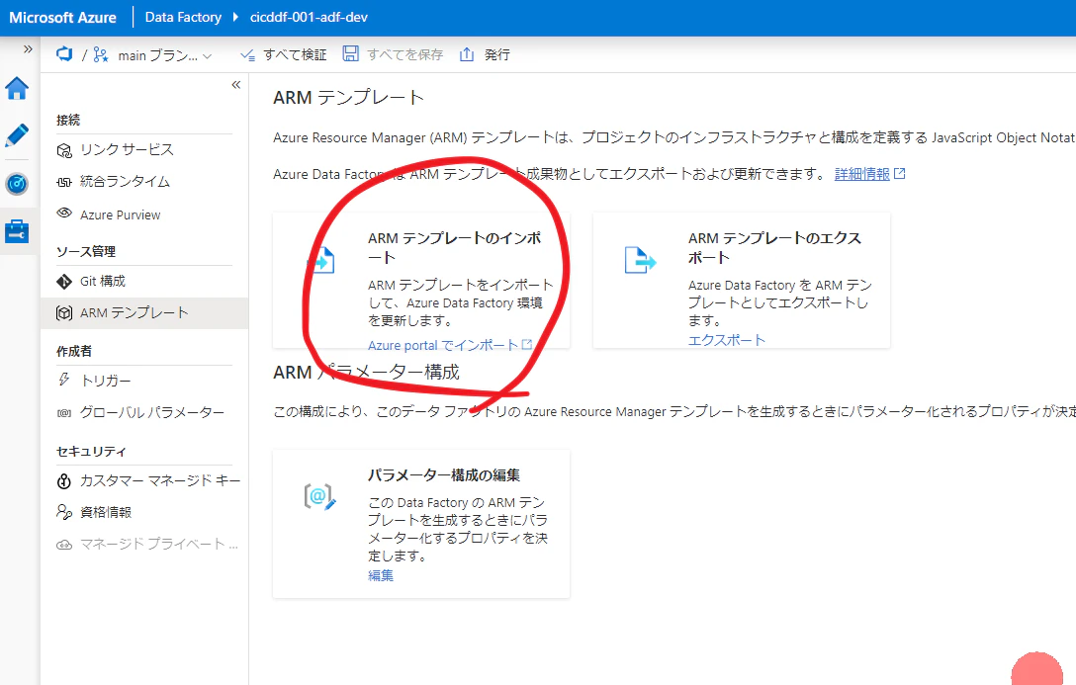Click the red circle button at bottom right
The height and width of the screenshot is (685, 1076).
coord(1036,668)
